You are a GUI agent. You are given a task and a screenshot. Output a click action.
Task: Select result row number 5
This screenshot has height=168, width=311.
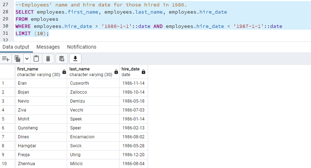[7, 119]
